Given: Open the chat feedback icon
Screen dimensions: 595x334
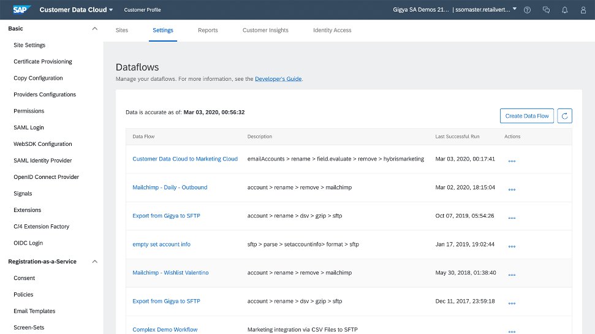Looking at the screenshot, I should [546, 10].
